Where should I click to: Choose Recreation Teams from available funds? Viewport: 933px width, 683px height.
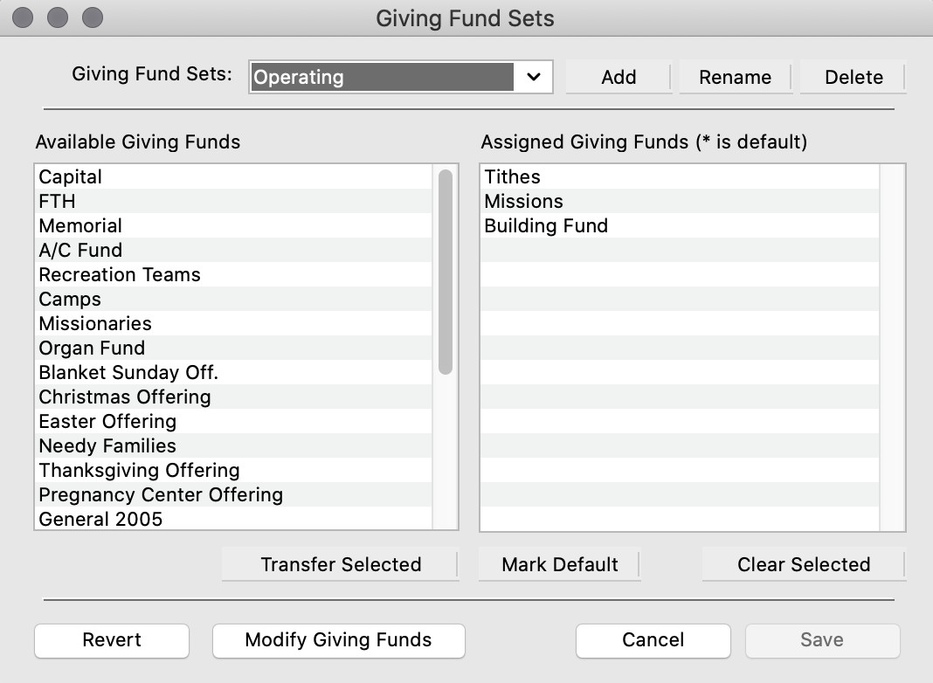click(x=233, y=274)
